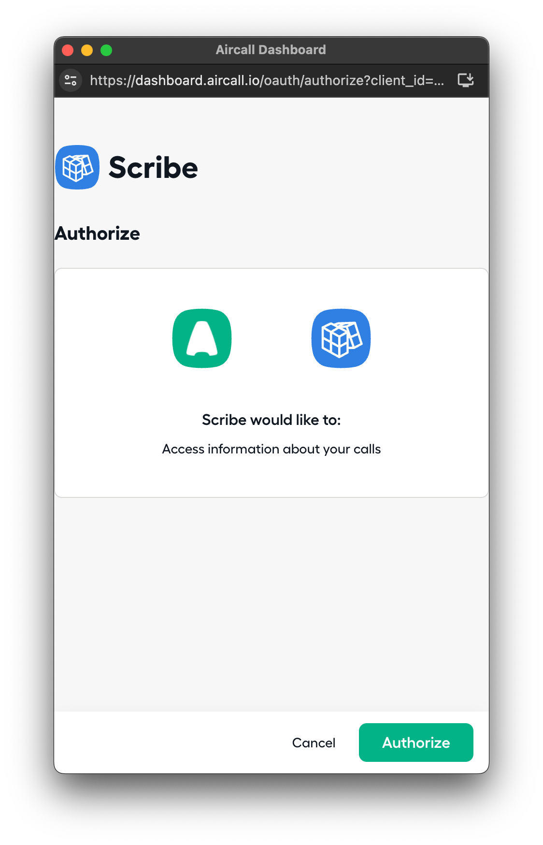Click the Scribe logo beside the heading
Viewport: 543px width, 845px height.
77,167
